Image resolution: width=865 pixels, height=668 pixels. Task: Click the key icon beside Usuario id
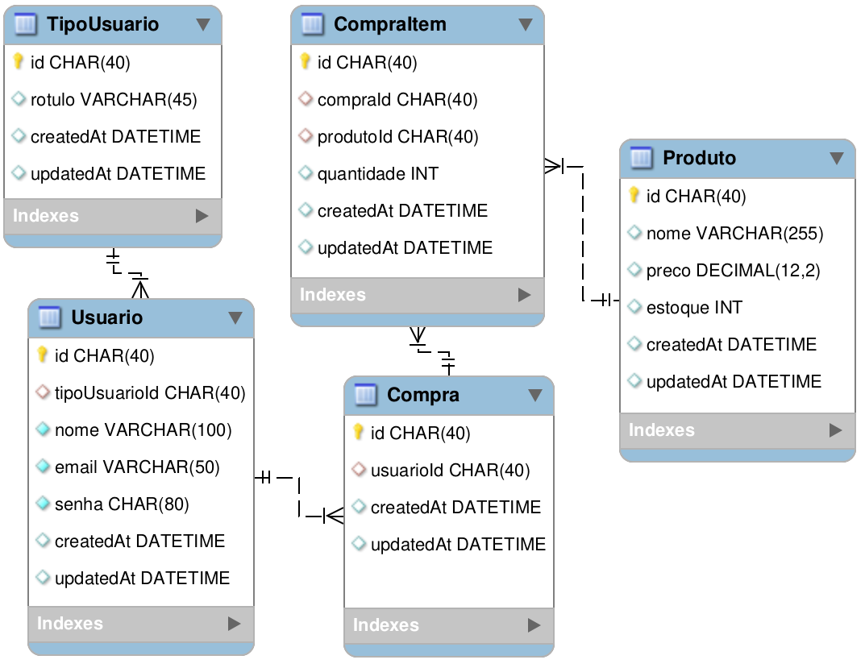coord(42,354)
